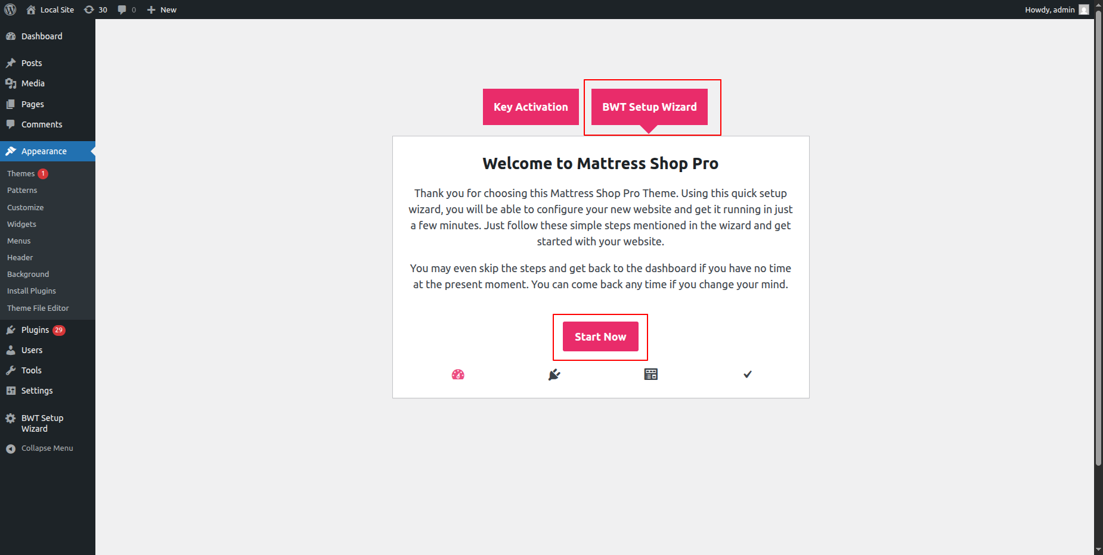Go to Theme File Editor

coord(38,308)
